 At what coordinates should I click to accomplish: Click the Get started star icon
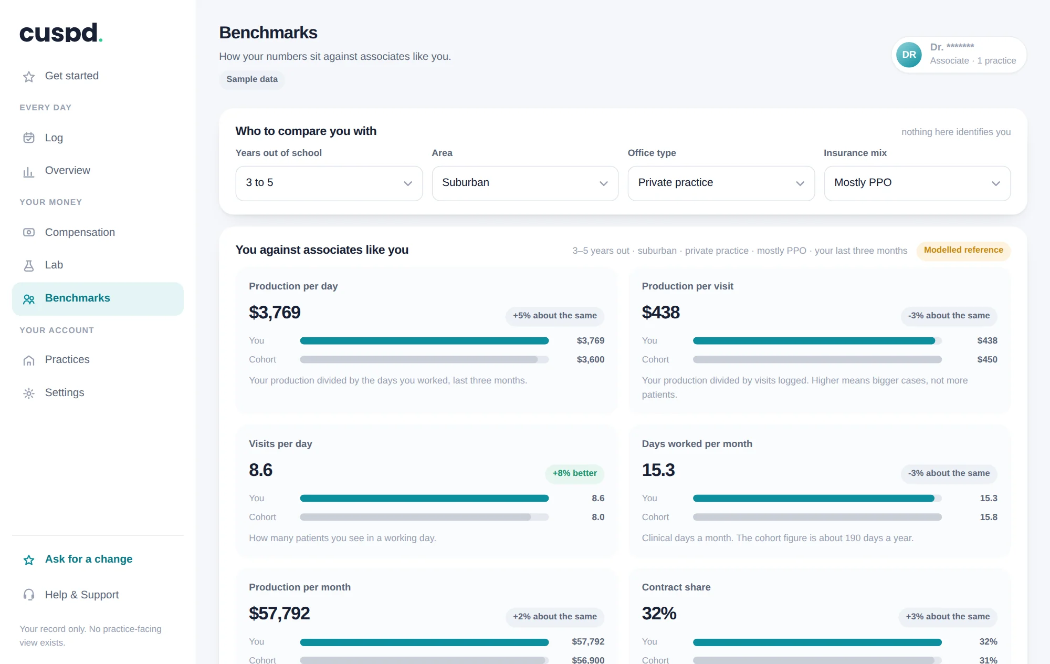tap(29, 77)
